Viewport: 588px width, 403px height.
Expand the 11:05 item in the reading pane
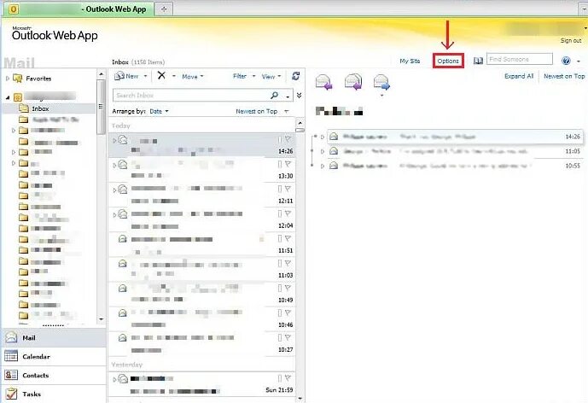pyautogui.click(x=323, y=151)
